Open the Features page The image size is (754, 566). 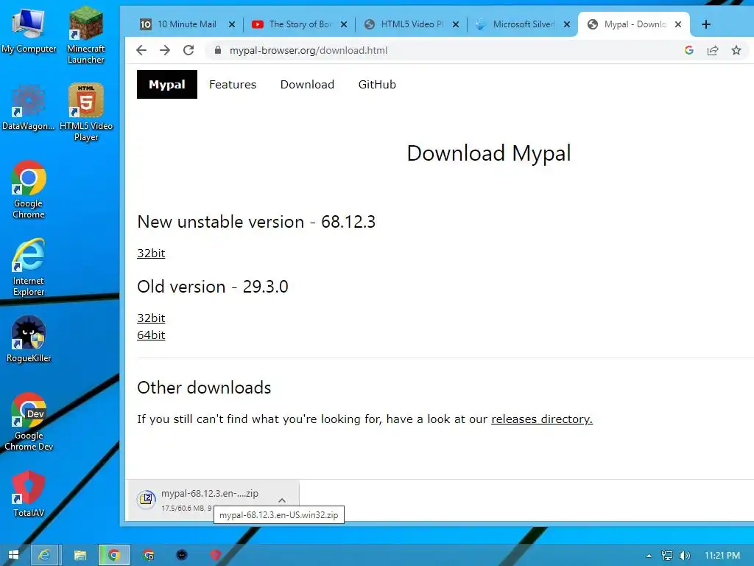click(233, 84)
